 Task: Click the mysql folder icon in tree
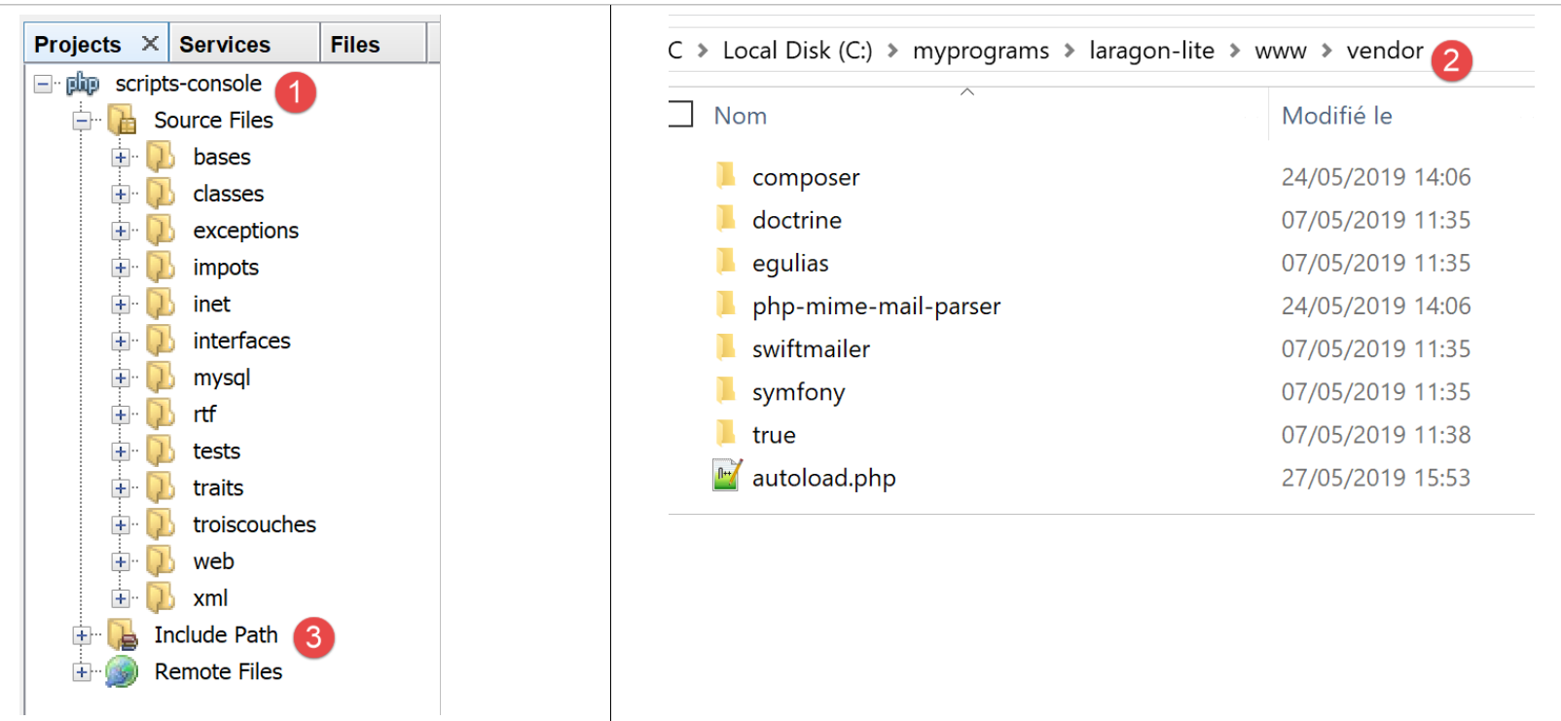coord(161,378)
